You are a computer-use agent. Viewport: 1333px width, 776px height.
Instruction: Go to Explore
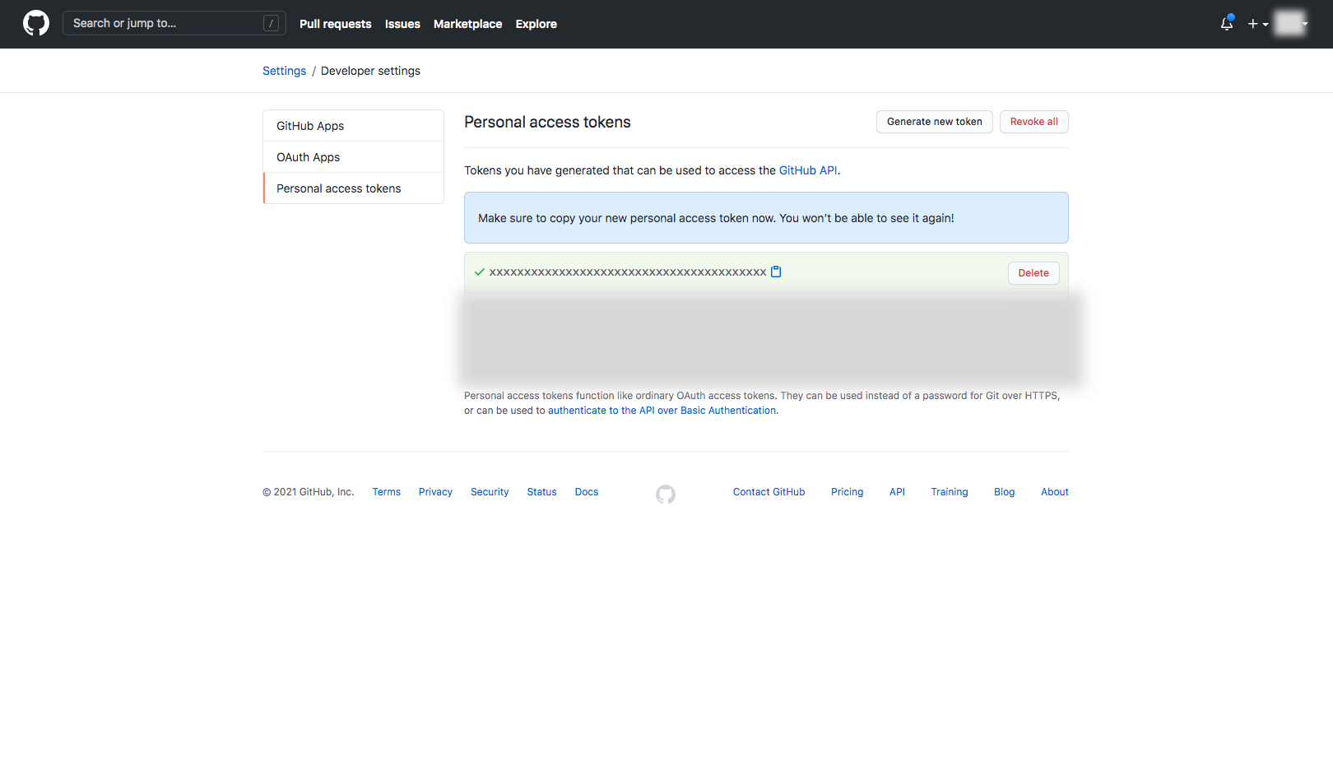click(x=536, y=24)
